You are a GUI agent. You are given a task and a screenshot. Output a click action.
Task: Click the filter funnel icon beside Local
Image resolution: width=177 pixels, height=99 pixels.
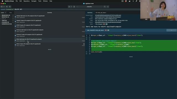[5, 13]
